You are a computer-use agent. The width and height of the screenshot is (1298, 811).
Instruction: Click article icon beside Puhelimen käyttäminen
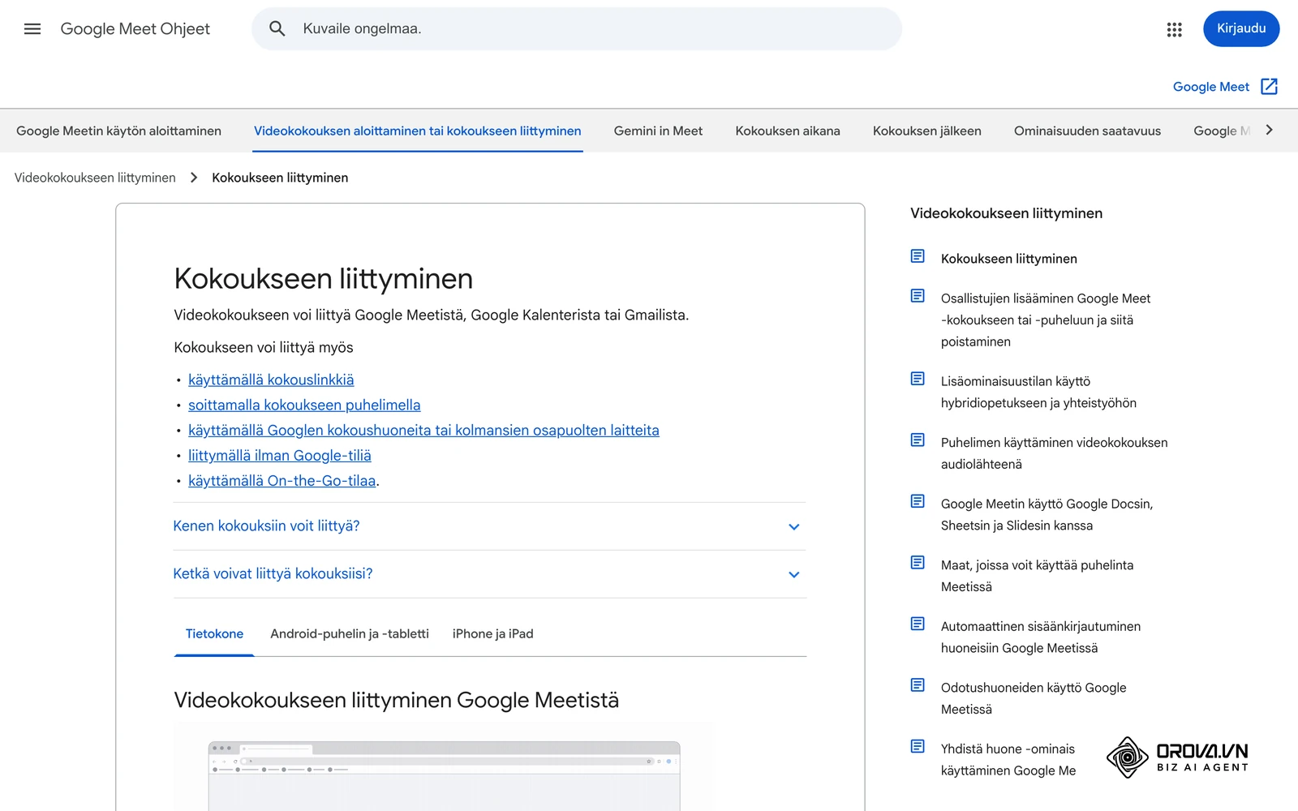point(918,440)
